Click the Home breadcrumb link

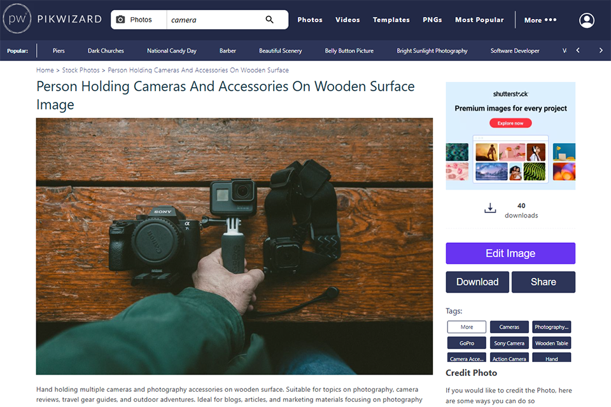(x=45, y=70)
